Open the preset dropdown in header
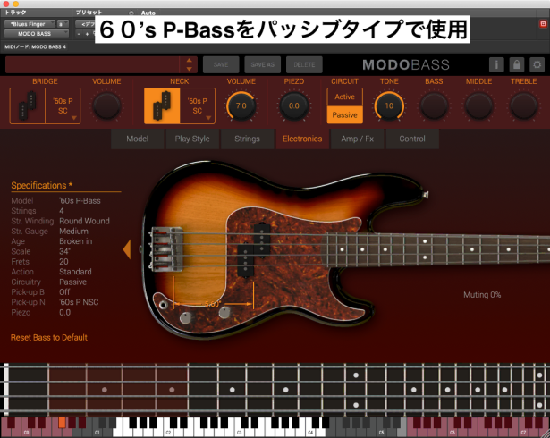This screenshot has width=550, height=438. 85,24
